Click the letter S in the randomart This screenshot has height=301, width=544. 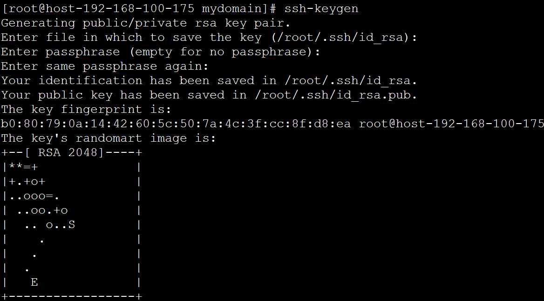71,225
